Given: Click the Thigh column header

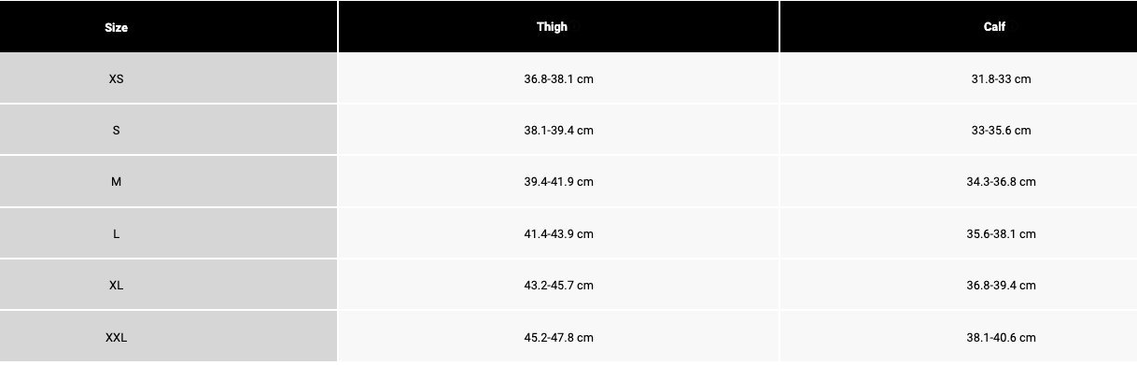Looking at the screenshot, I should point(552,27).
